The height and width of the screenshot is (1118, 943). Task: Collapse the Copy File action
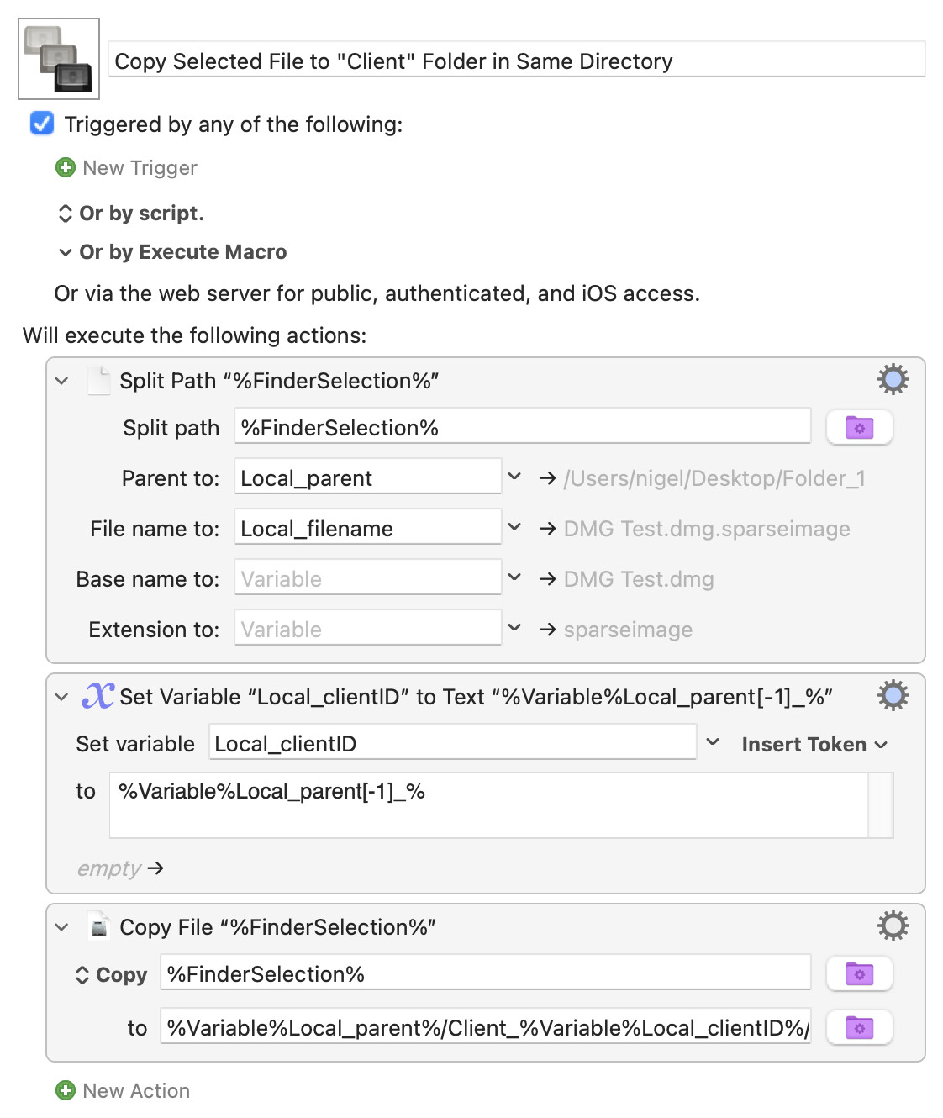coord(61,927)
